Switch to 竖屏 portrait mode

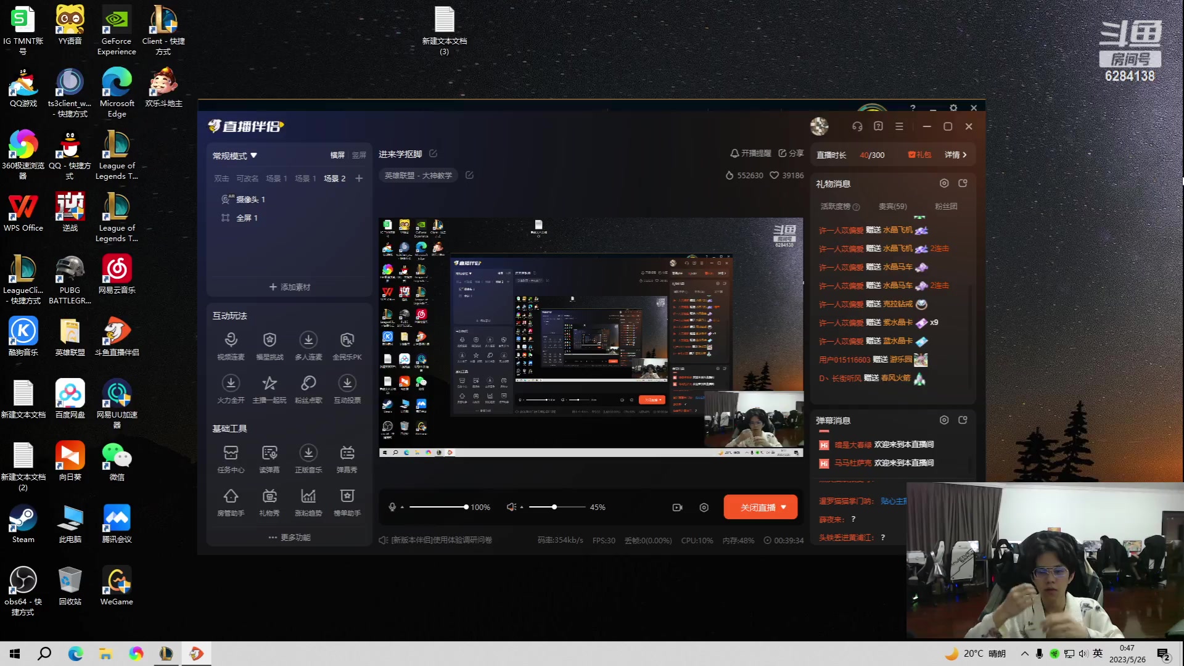(x=359, y=155)
